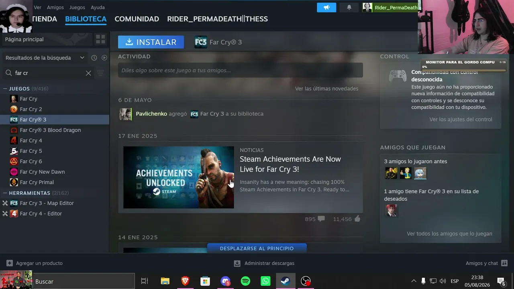The height and width of the screenshot is (289, 514).
Task: Open the volume control in the tray
Action: click(443, 281)
